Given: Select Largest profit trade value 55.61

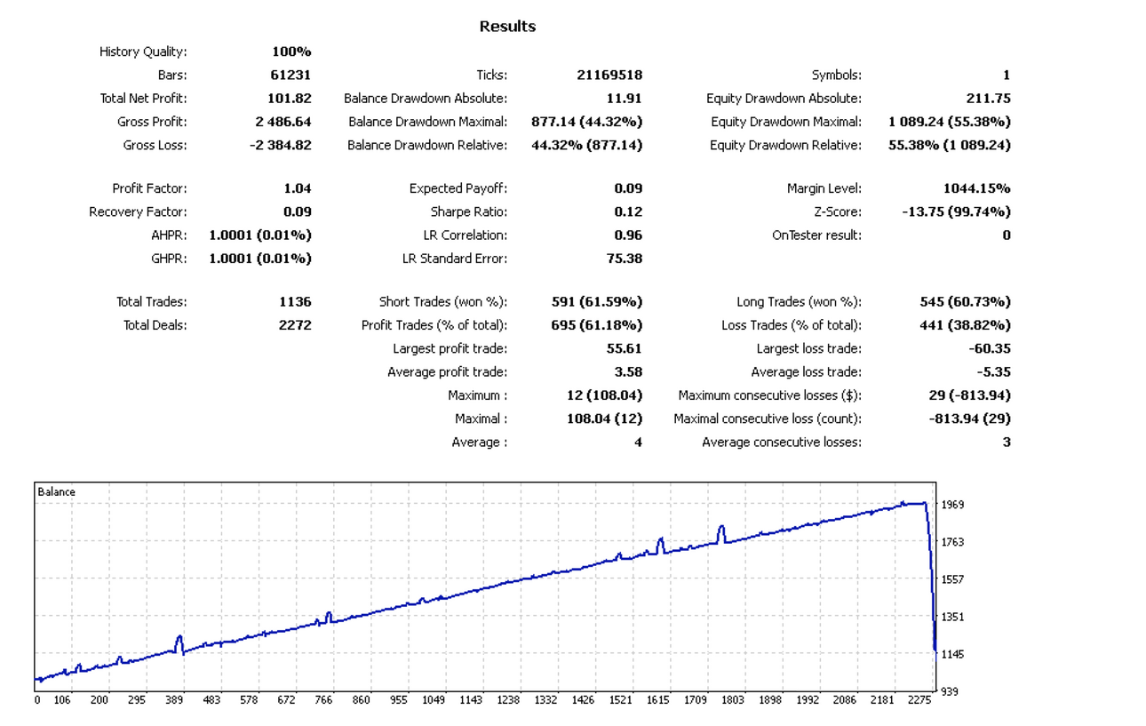Looking at the screenshot, I should coord(625,349).
